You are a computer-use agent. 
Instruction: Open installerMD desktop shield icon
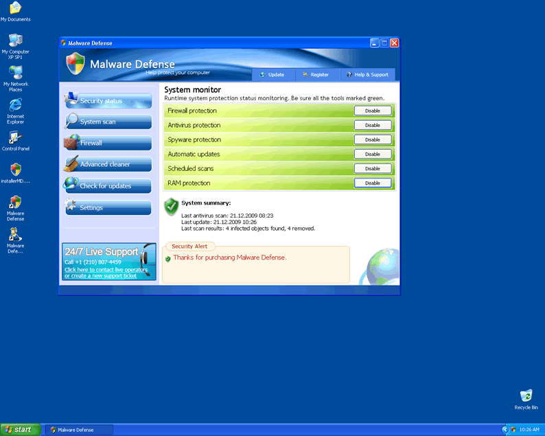[15, 170]
